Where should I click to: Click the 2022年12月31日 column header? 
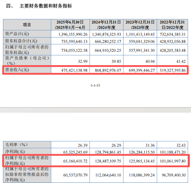click(x=172, y=25)
